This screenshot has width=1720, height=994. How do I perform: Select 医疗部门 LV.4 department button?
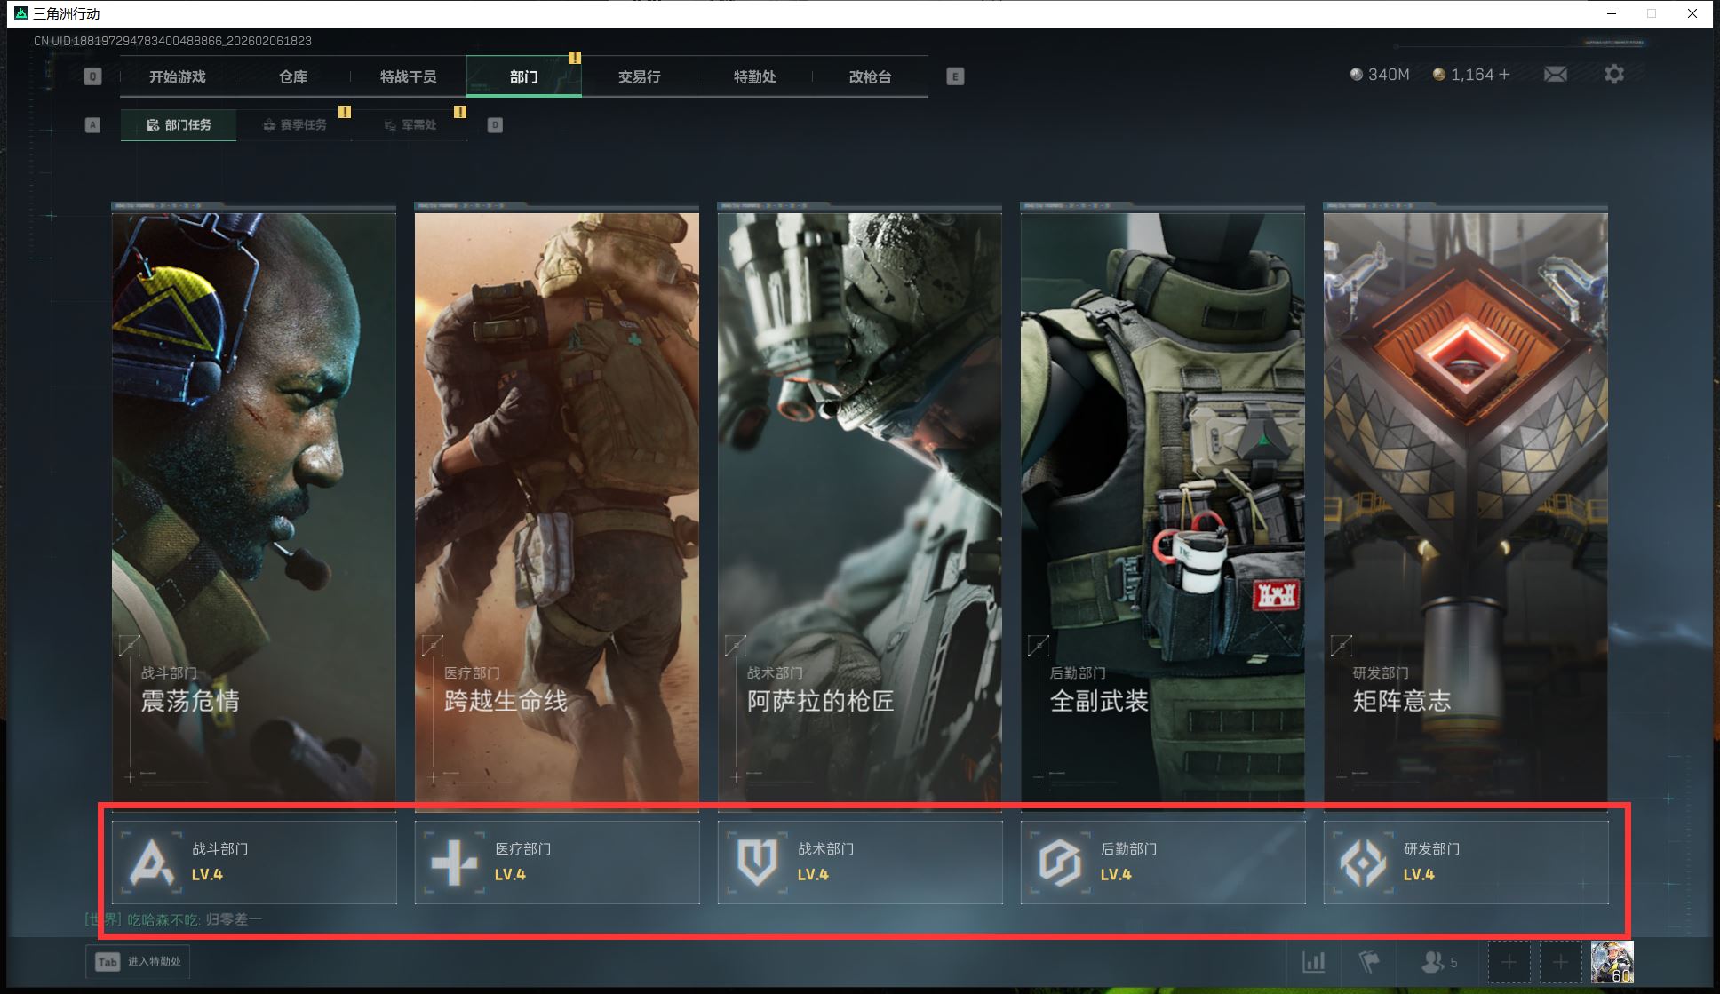557,862
